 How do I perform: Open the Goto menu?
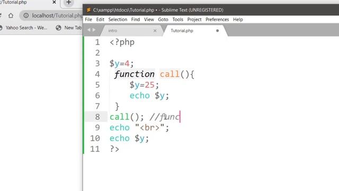pos(163,20)
